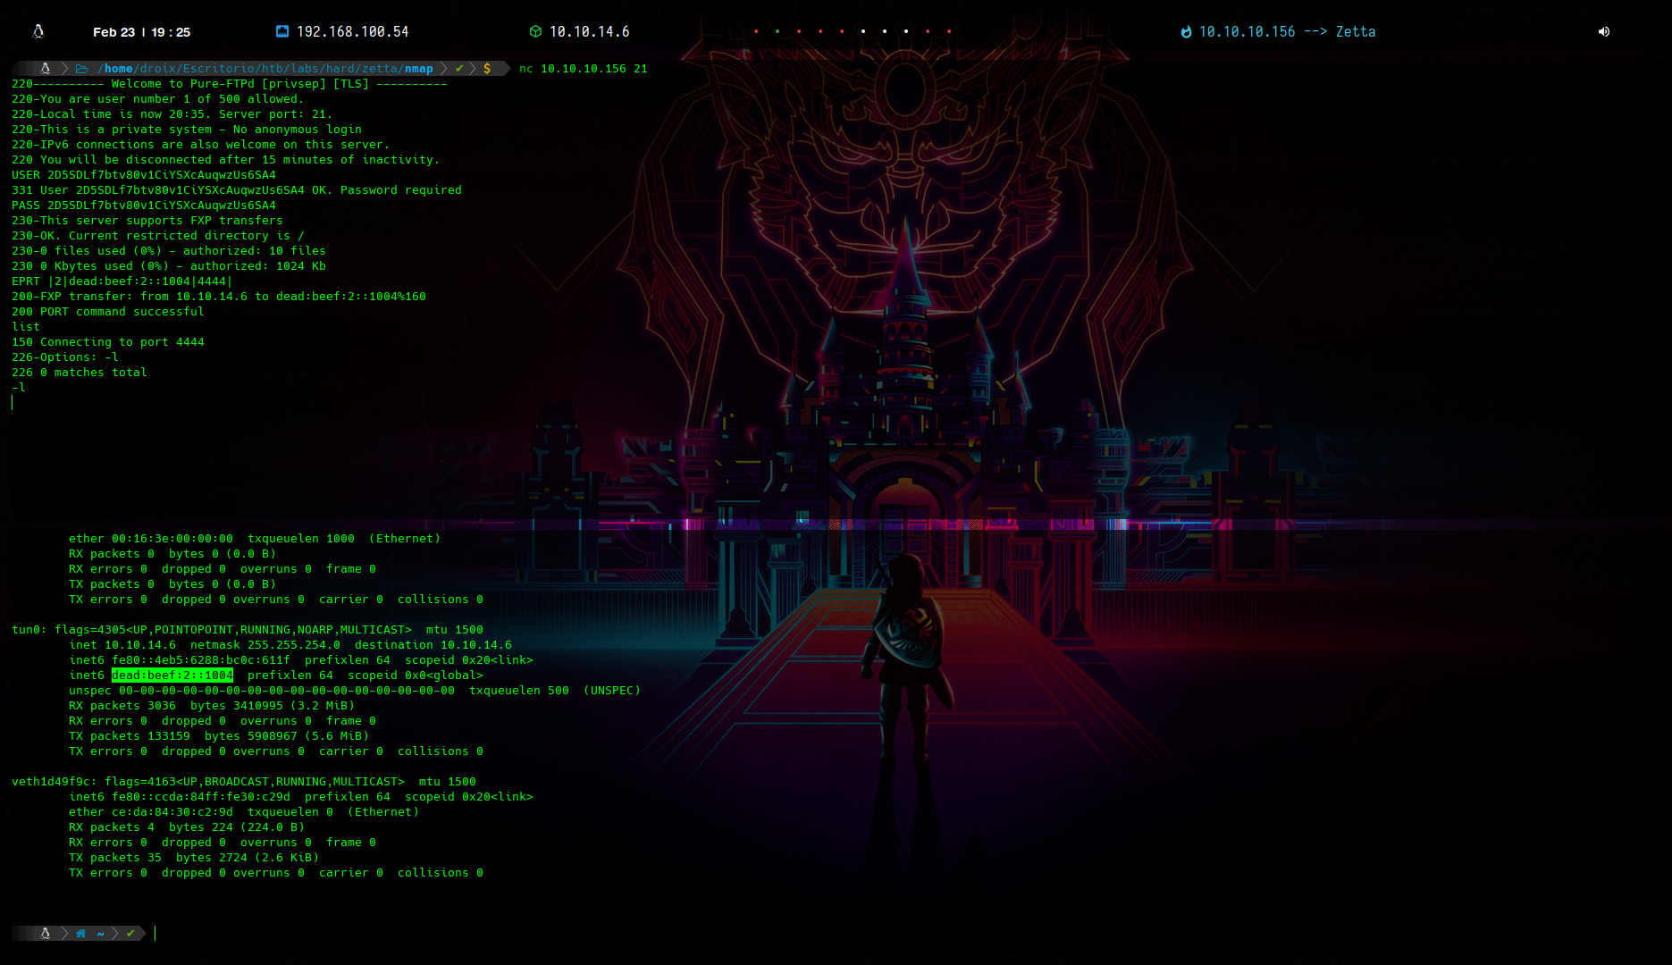Click the ethernet icon beside 192.168.100.54
This screenshot has height=965, width=1672.
point(282,31)
